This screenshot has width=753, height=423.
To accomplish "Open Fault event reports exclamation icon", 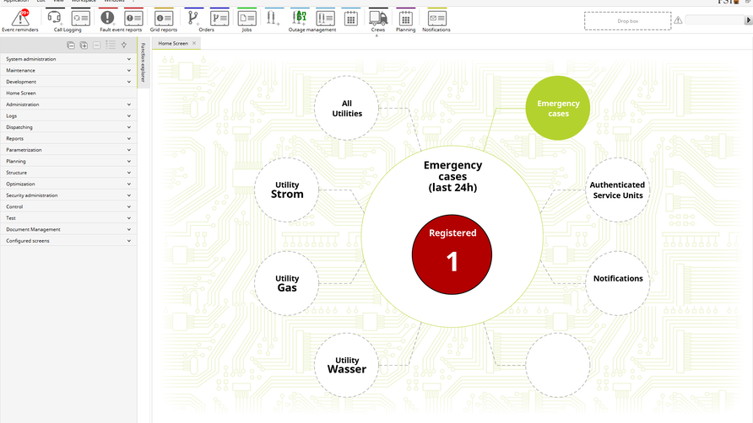I will (107, 18).
